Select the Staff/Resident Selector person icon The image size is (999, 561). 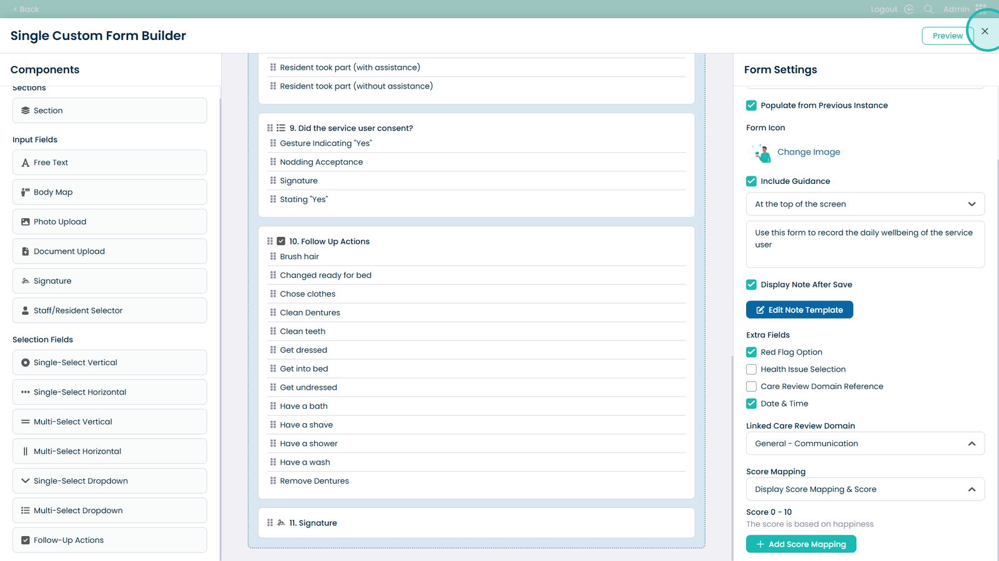(x=26, y=310)
